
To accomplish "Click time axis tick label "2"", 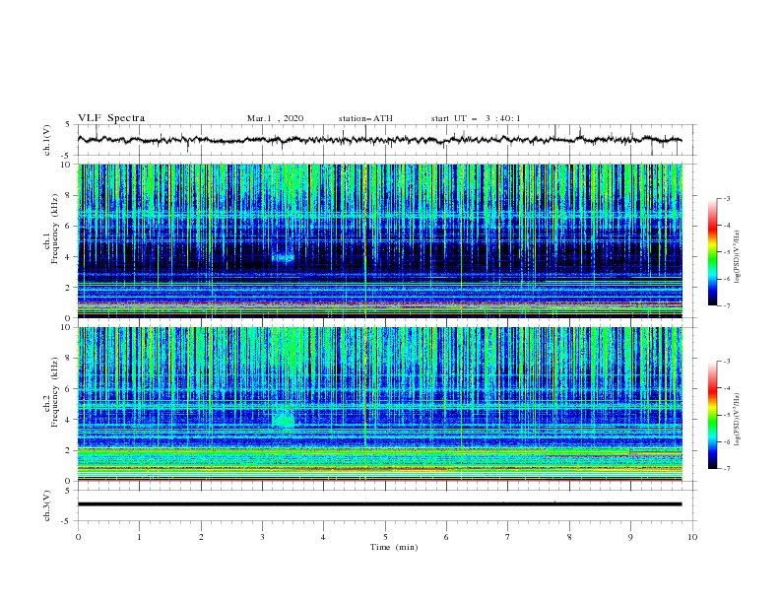I will click(201, 537).
